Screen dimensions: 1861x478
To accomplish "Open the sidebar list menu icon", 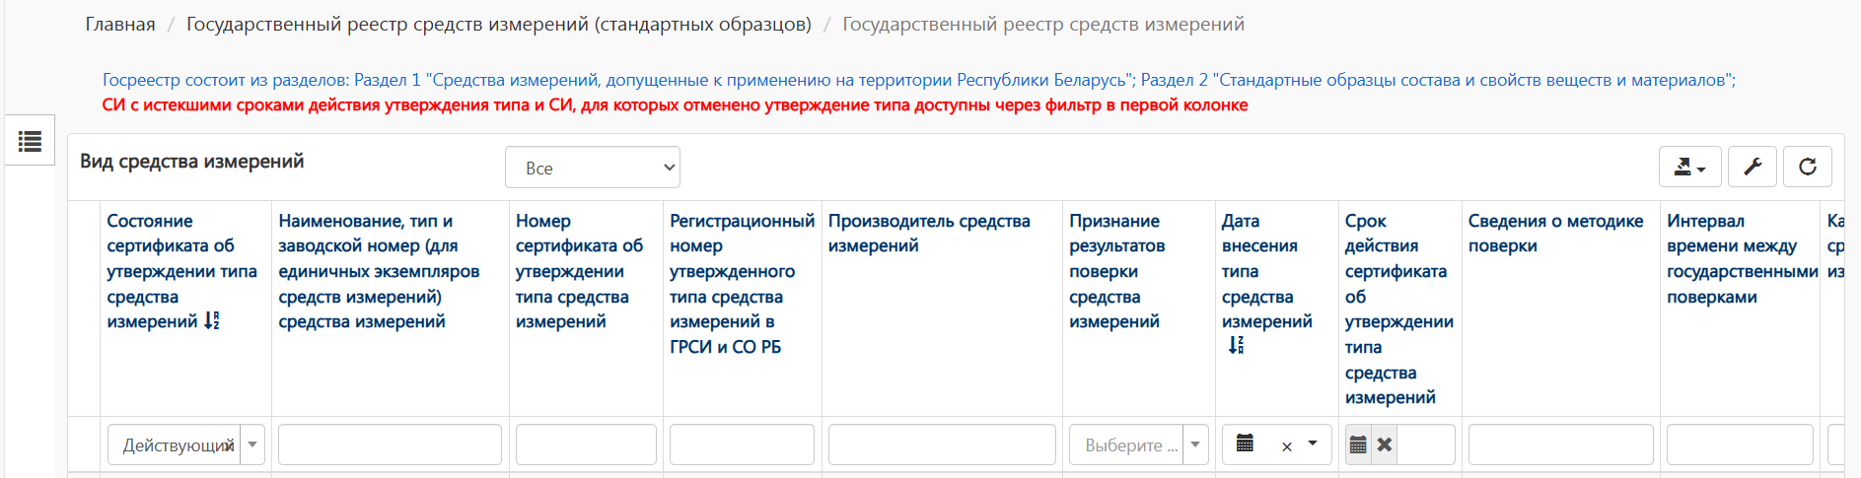I will [x=30, y=141].
